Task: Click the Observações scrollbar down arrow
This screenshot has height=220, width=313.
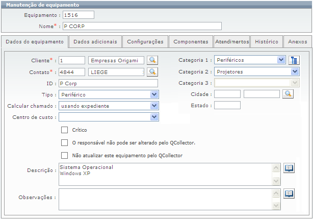Action: pyautogui.click(x=276, y=206)
